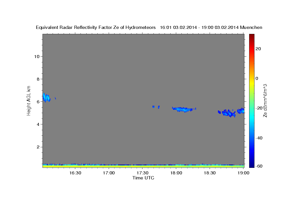Viewport: 302px width, 201px height.
Task: Click the colorbar value label 20
Action: click(x=258, y=49)
